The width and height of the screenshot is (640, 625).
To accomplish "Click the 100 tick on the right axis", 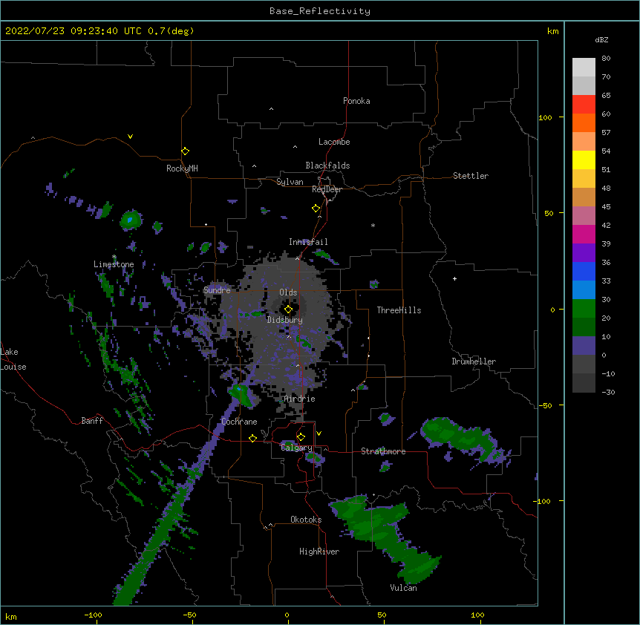I will (x=545, y=117).
